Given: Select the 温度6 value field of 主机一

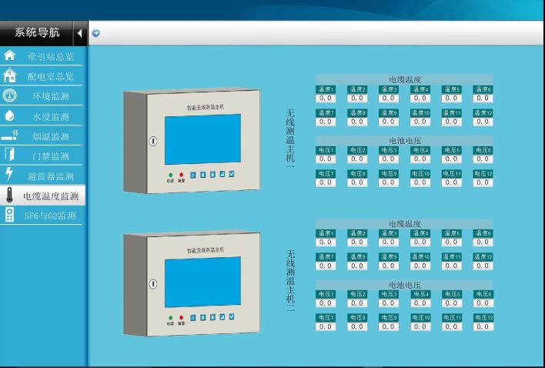Looking at the screenshot, I should click(x=483, y=99).
